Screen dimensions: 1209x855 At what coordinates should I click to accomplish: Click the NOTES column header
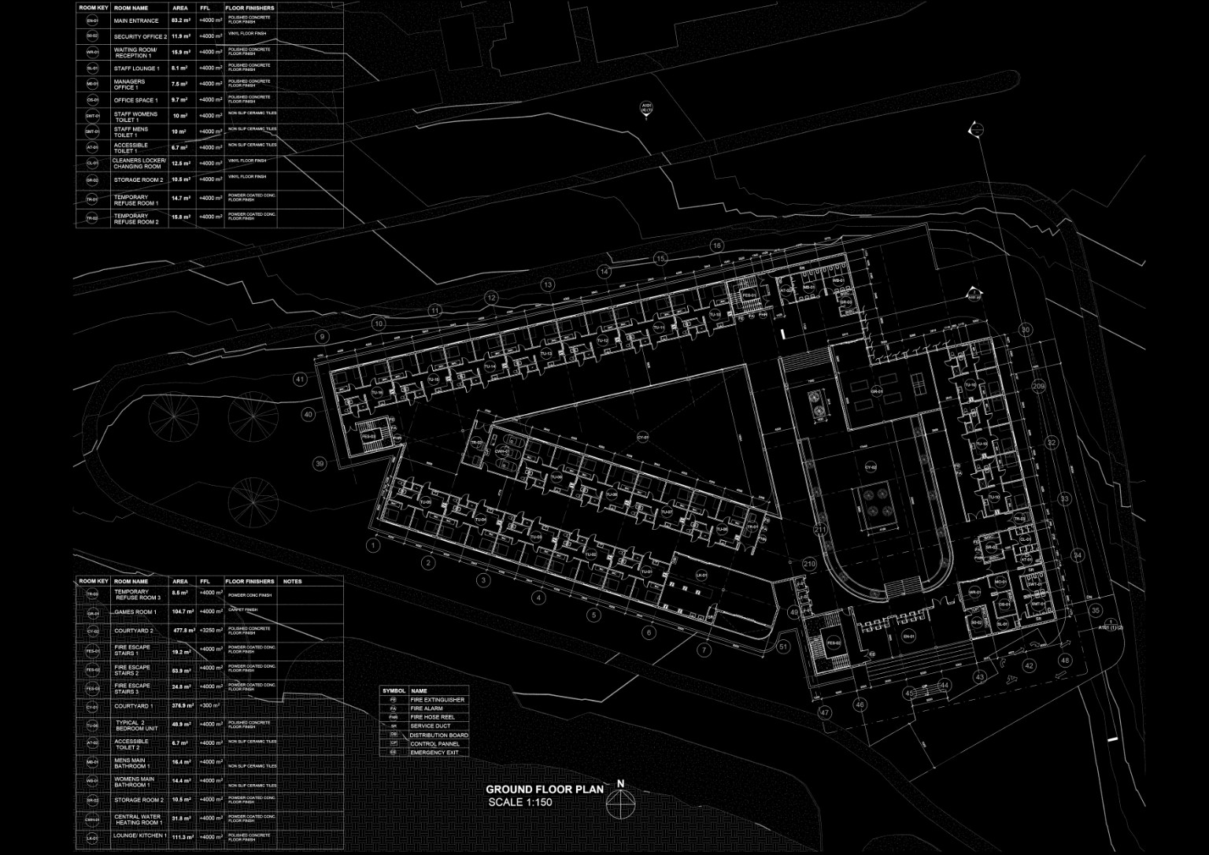(292, 582)
